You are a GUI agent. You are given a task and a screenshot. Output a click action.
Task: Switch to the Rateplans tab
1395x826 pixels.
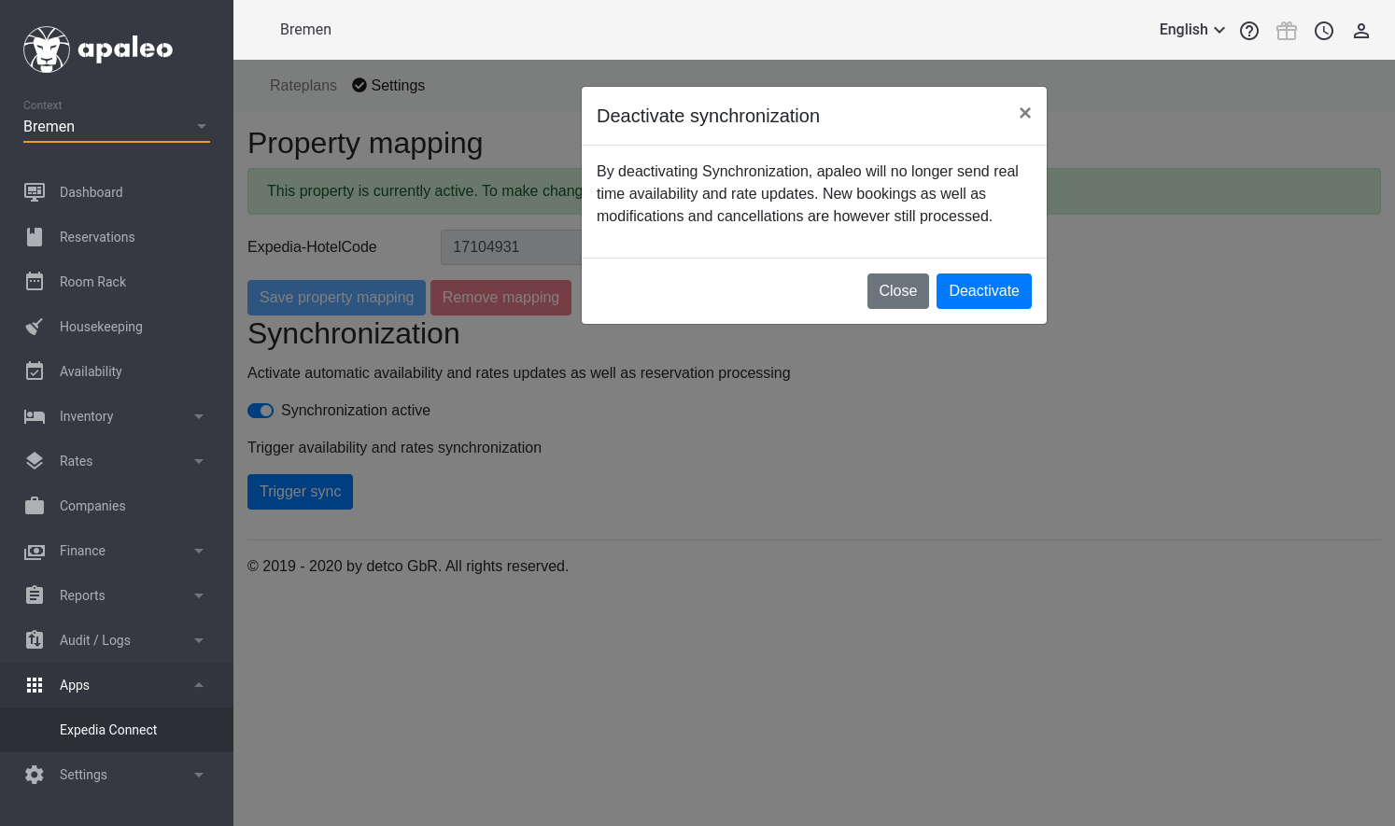(303, 86)
